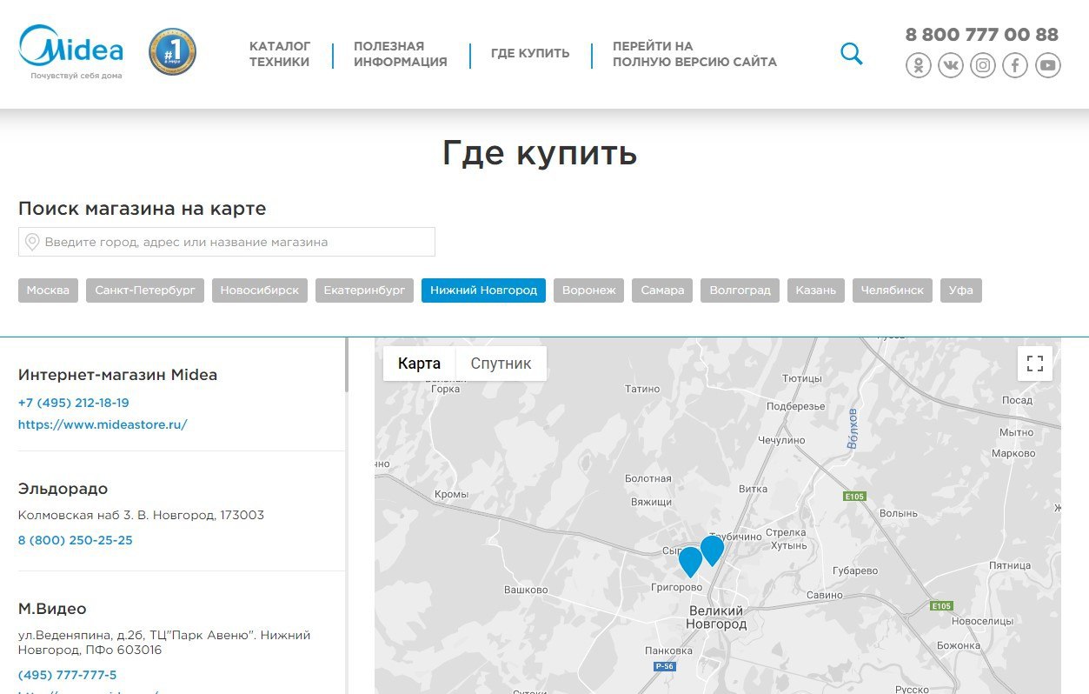
Task: Click the 8 800 777 00 88 phone number
Action: [982, 35]
